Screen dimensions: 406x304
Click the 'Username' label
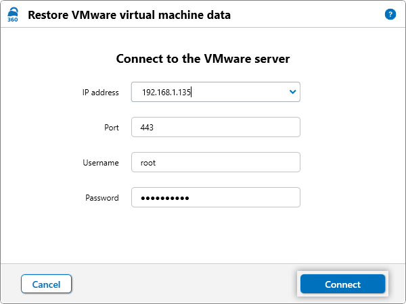[x=101, y=163]
